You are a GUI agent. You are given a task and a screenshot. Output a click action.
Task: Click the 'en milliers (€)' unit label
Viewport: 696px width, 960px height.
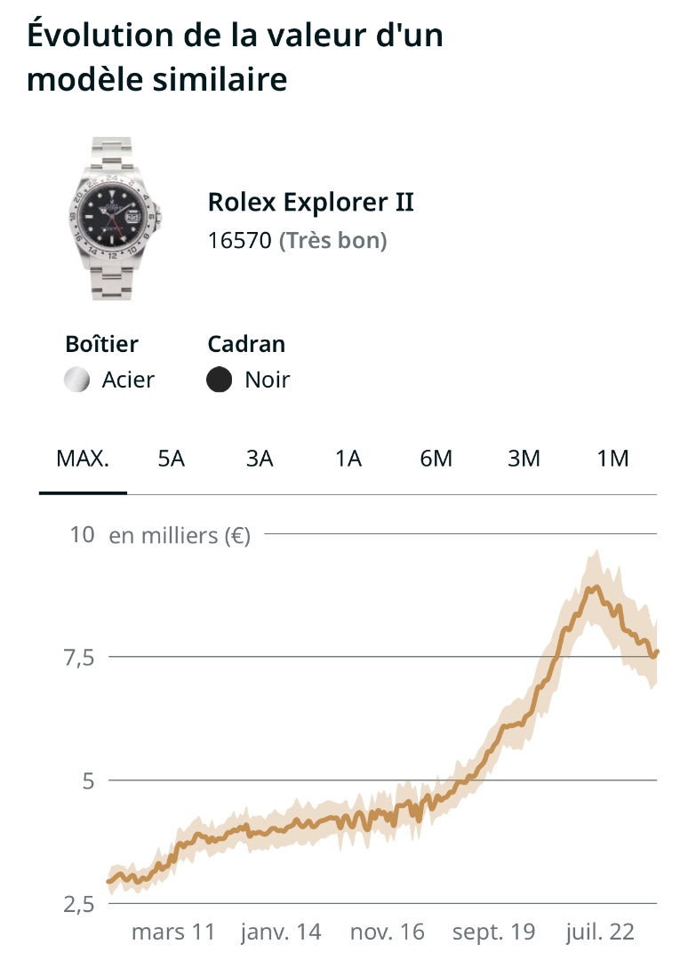tap(180, 536)
